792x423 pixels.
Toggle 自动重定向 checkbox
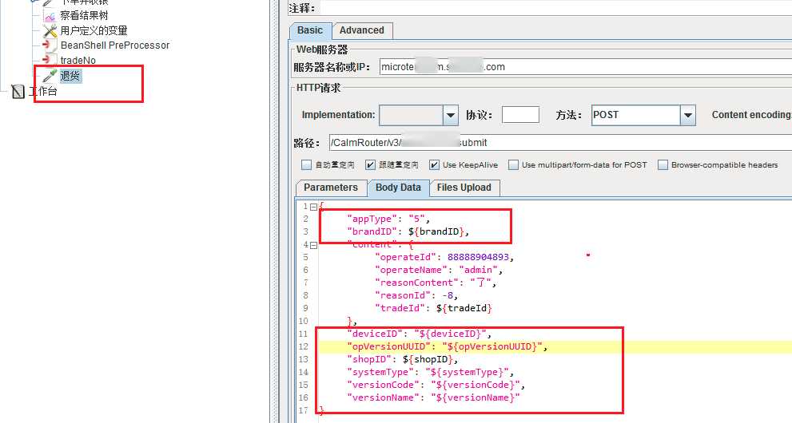tap(306, 165)
